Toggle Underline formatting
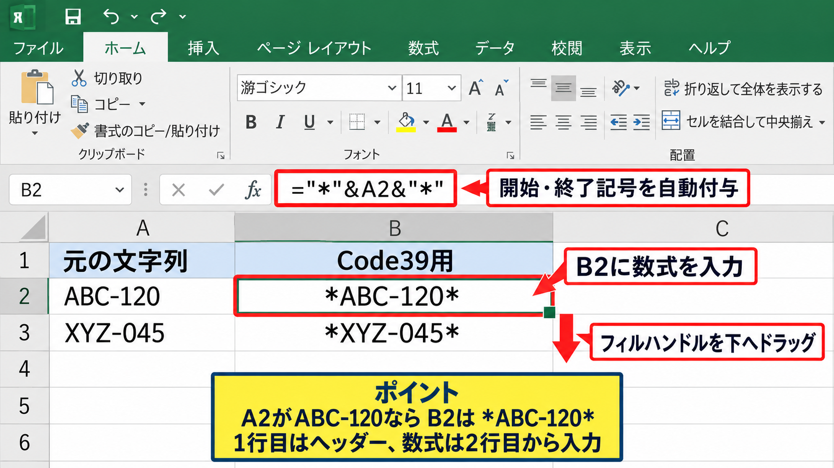Viewport: 834px width, 468px height. [x=309, y=122]
